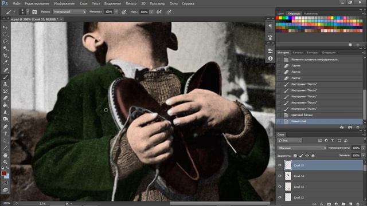Open the Info panel icon
This screenshot has width=367, height=206.
[270, 58]
